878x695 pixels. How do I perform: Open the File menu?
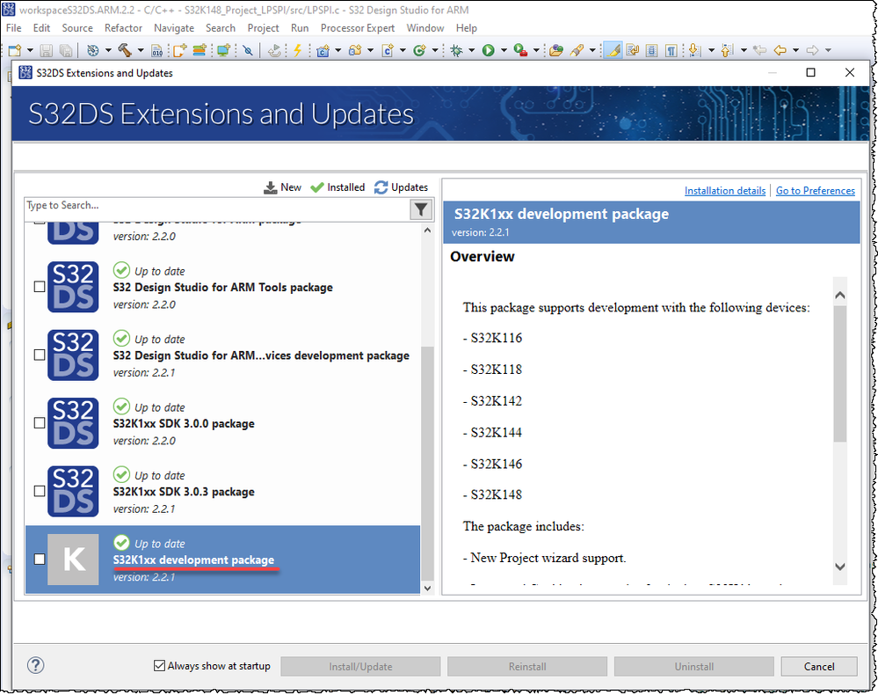coord(13,28)
